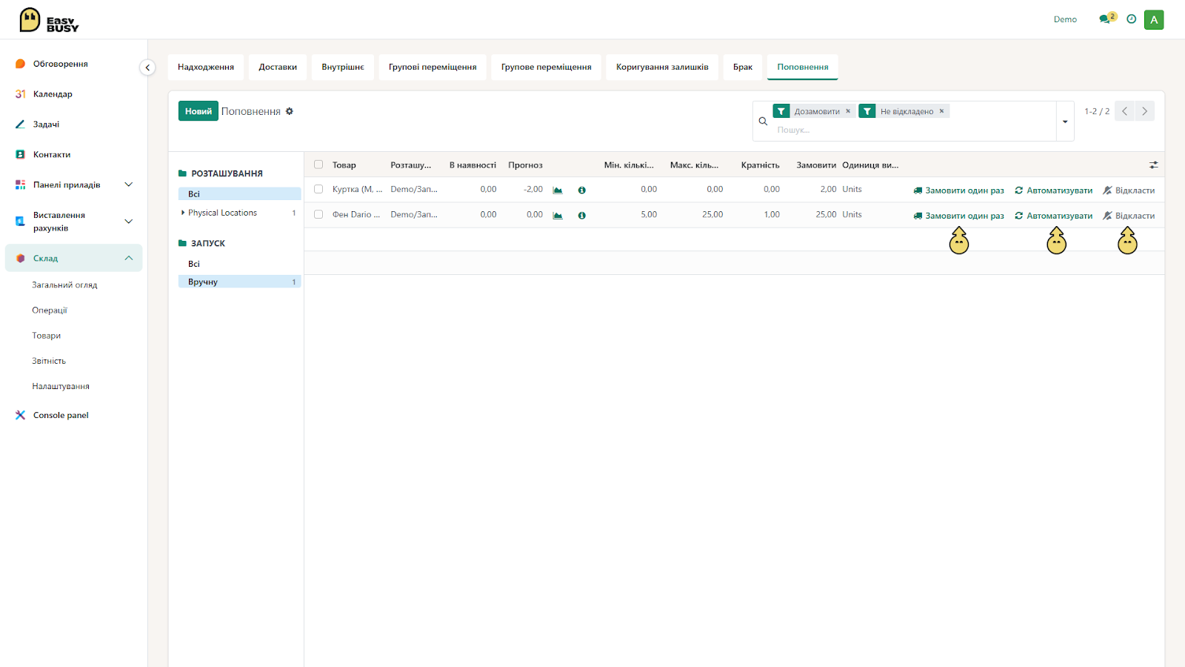
Task: Collapse the sidebar with the arrow button
Action: coord(147,67)
